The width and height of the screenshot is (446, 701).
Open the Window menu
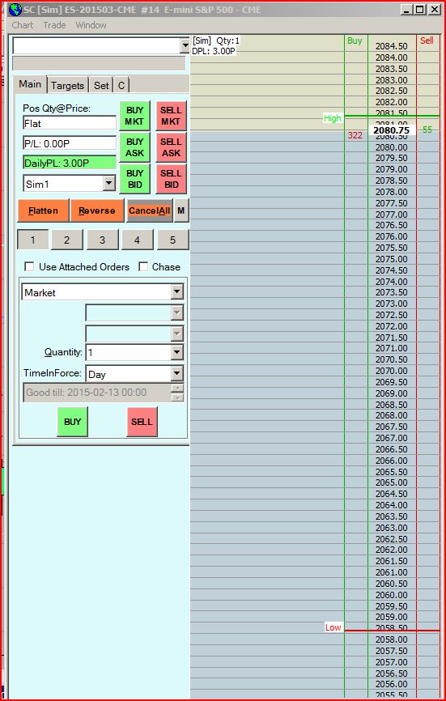click(x=91, y=25)
